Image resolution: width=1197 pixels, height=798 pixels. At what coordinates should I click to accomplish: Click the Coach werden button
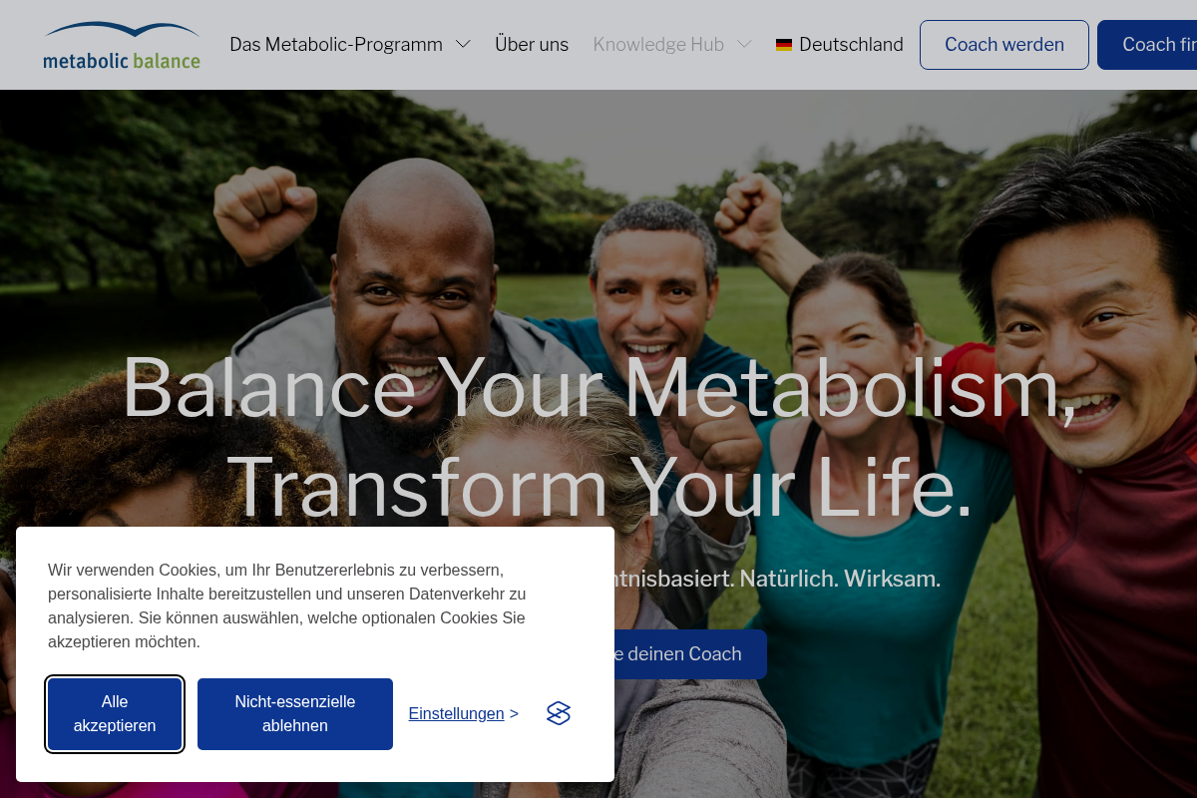[1004, 45]
